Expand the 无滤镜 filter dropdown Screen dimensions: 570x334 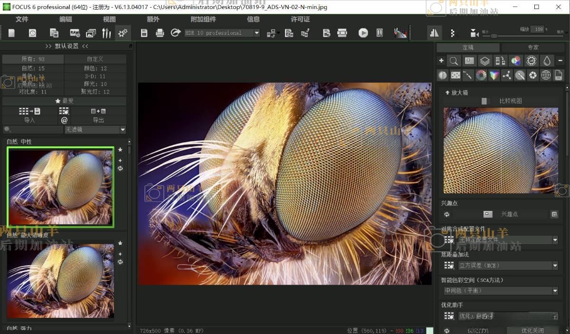click(123, 130)
